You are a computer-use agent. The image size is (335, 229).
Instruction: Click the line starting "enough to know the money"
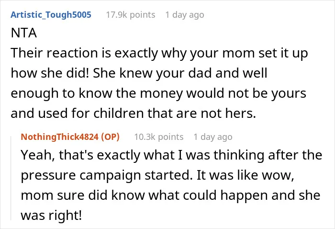click(158, 93)
